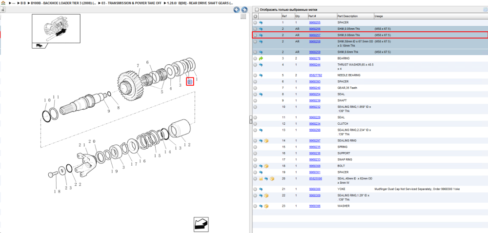Open part number link 9968300
The width and height of the screenshot is (488, 233).
(314, 189)
